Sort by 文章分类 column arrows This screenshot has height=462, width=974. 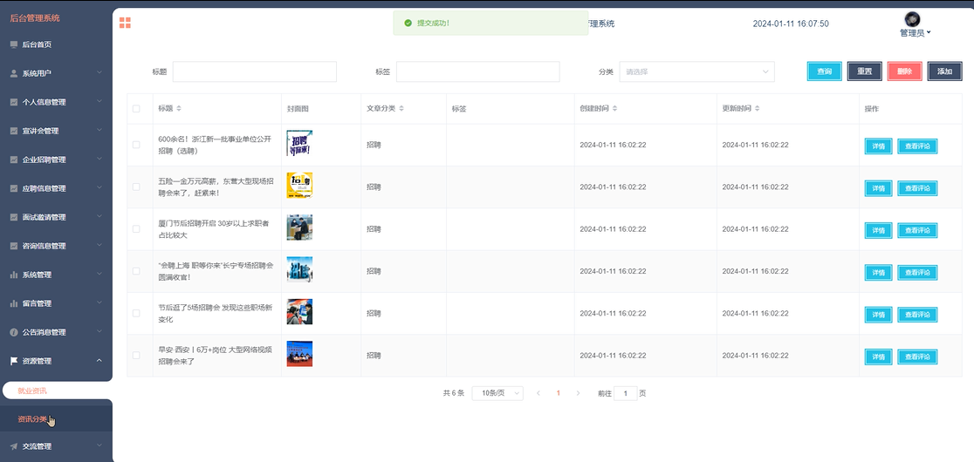pos(401,108)
